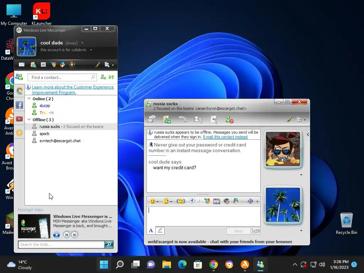Open sharing folders icon in main Messenger toolbar
This screenshot has height=273, width=364.
click(33, 65)
